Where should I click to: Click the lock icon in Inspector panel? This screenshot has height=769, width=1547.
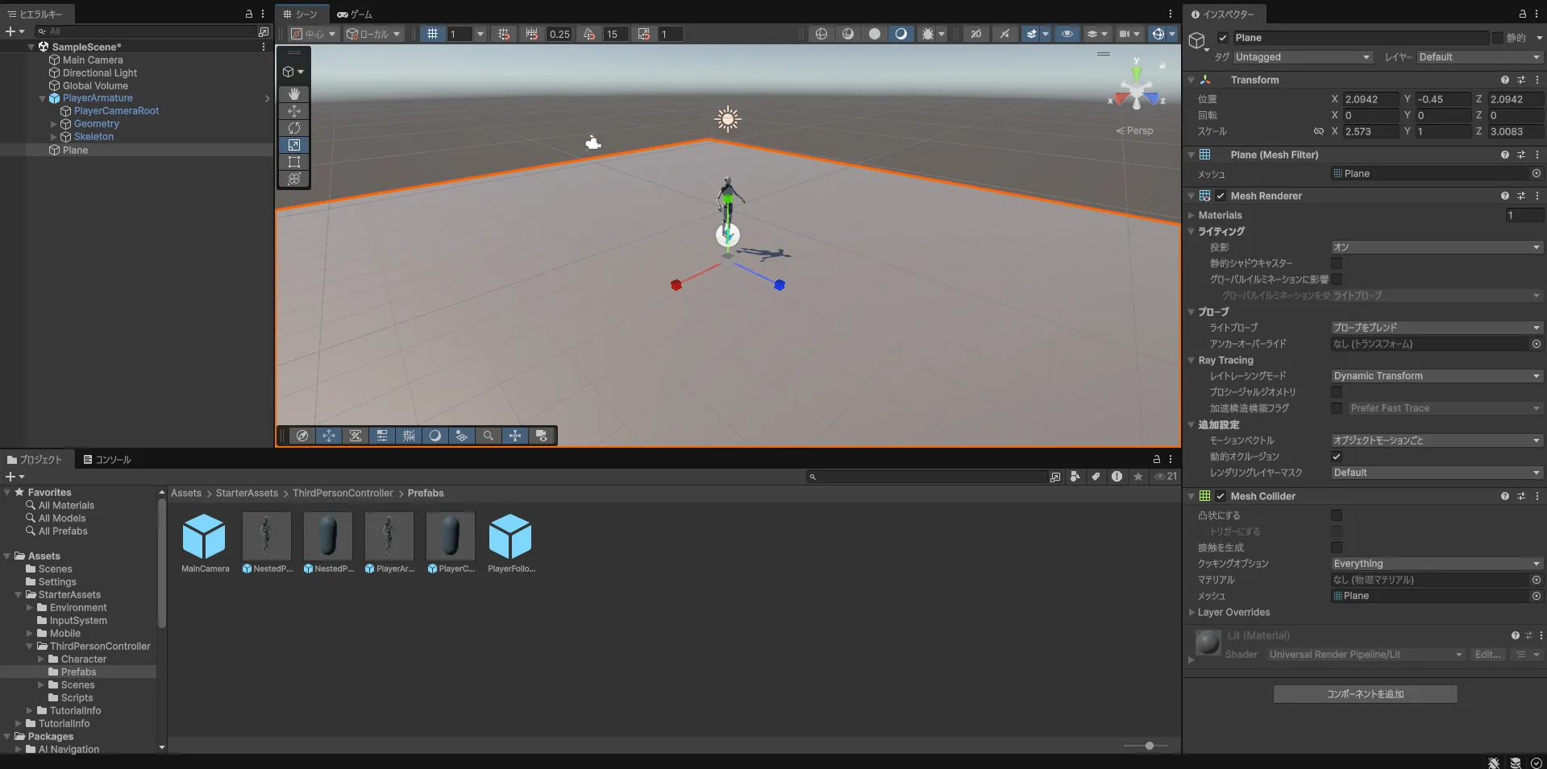coord(1522,14)
